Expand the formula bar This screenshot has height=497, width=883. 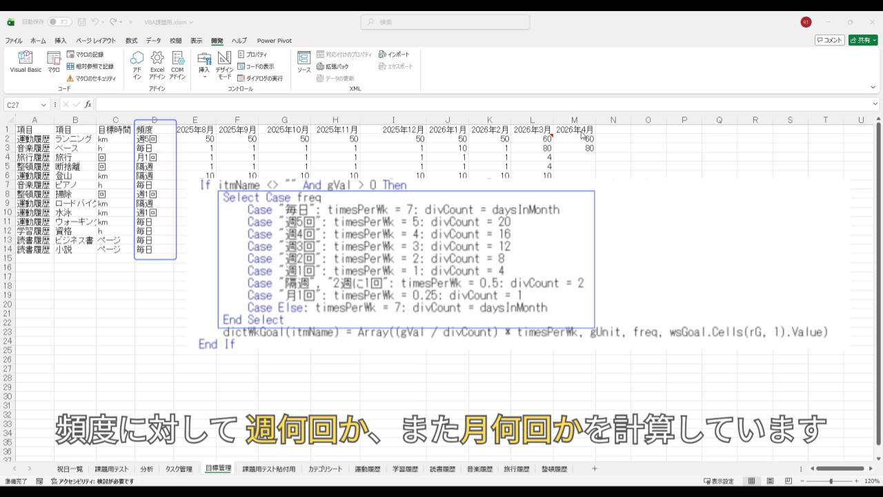pyautogui.click(x=875, y=104)
